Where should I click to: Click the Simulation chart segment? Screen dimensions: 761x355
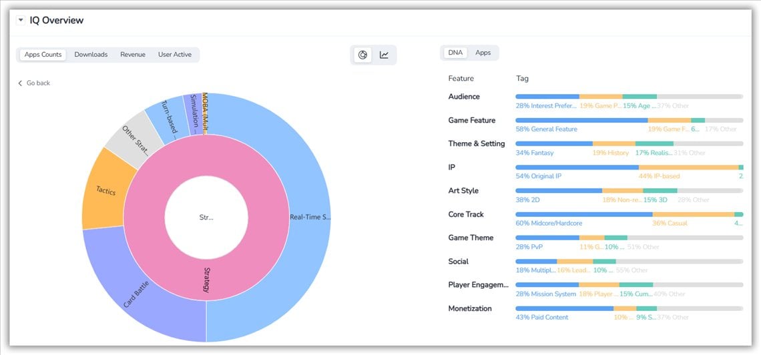coord(194,114)
